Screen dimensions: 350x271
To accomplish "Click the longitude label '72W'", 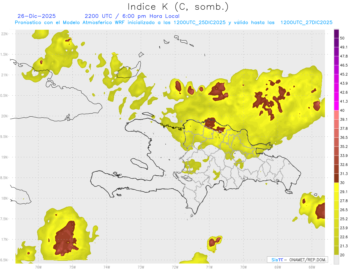I will (175, 267).
